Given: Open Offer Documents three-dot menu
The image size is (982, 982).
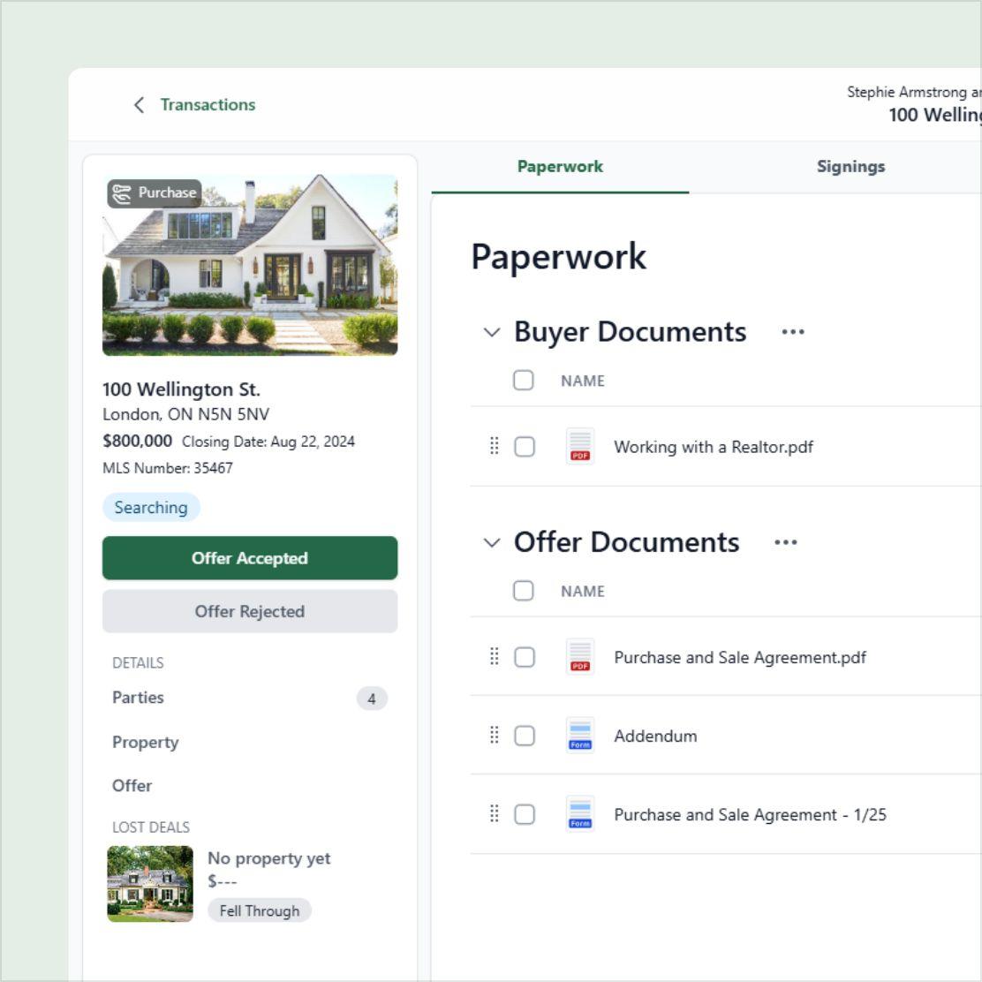Looking at the screenshot, I should [785, 542].
